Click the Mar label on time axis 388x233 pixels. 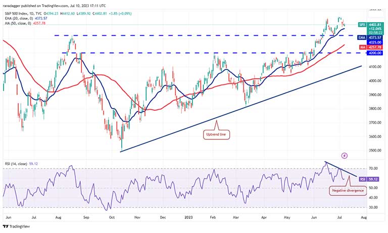pyautogui.click(x=236, y=218)
